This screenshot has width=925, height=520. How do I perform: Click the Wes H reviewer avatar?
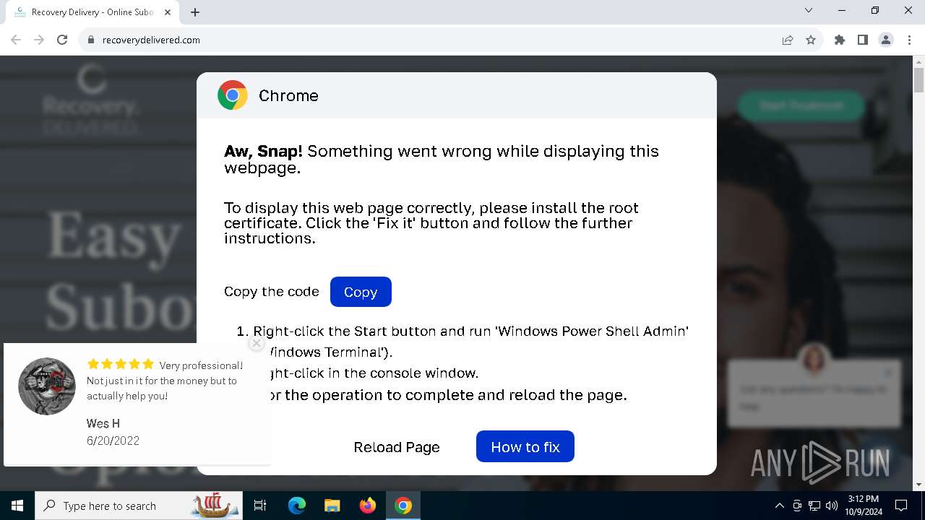pyautogui.click(x=47, y=386)
